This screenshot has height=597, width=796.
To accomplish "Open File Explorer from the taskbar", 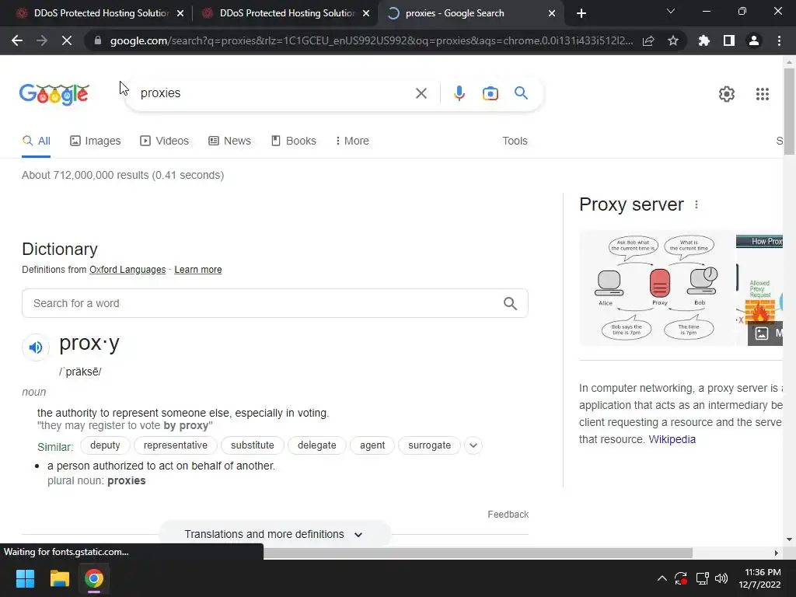I will tap(59, 578).
